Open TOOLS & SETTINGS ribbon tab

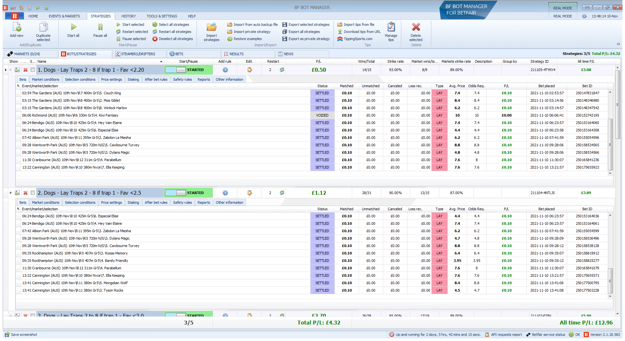point(162,16)
